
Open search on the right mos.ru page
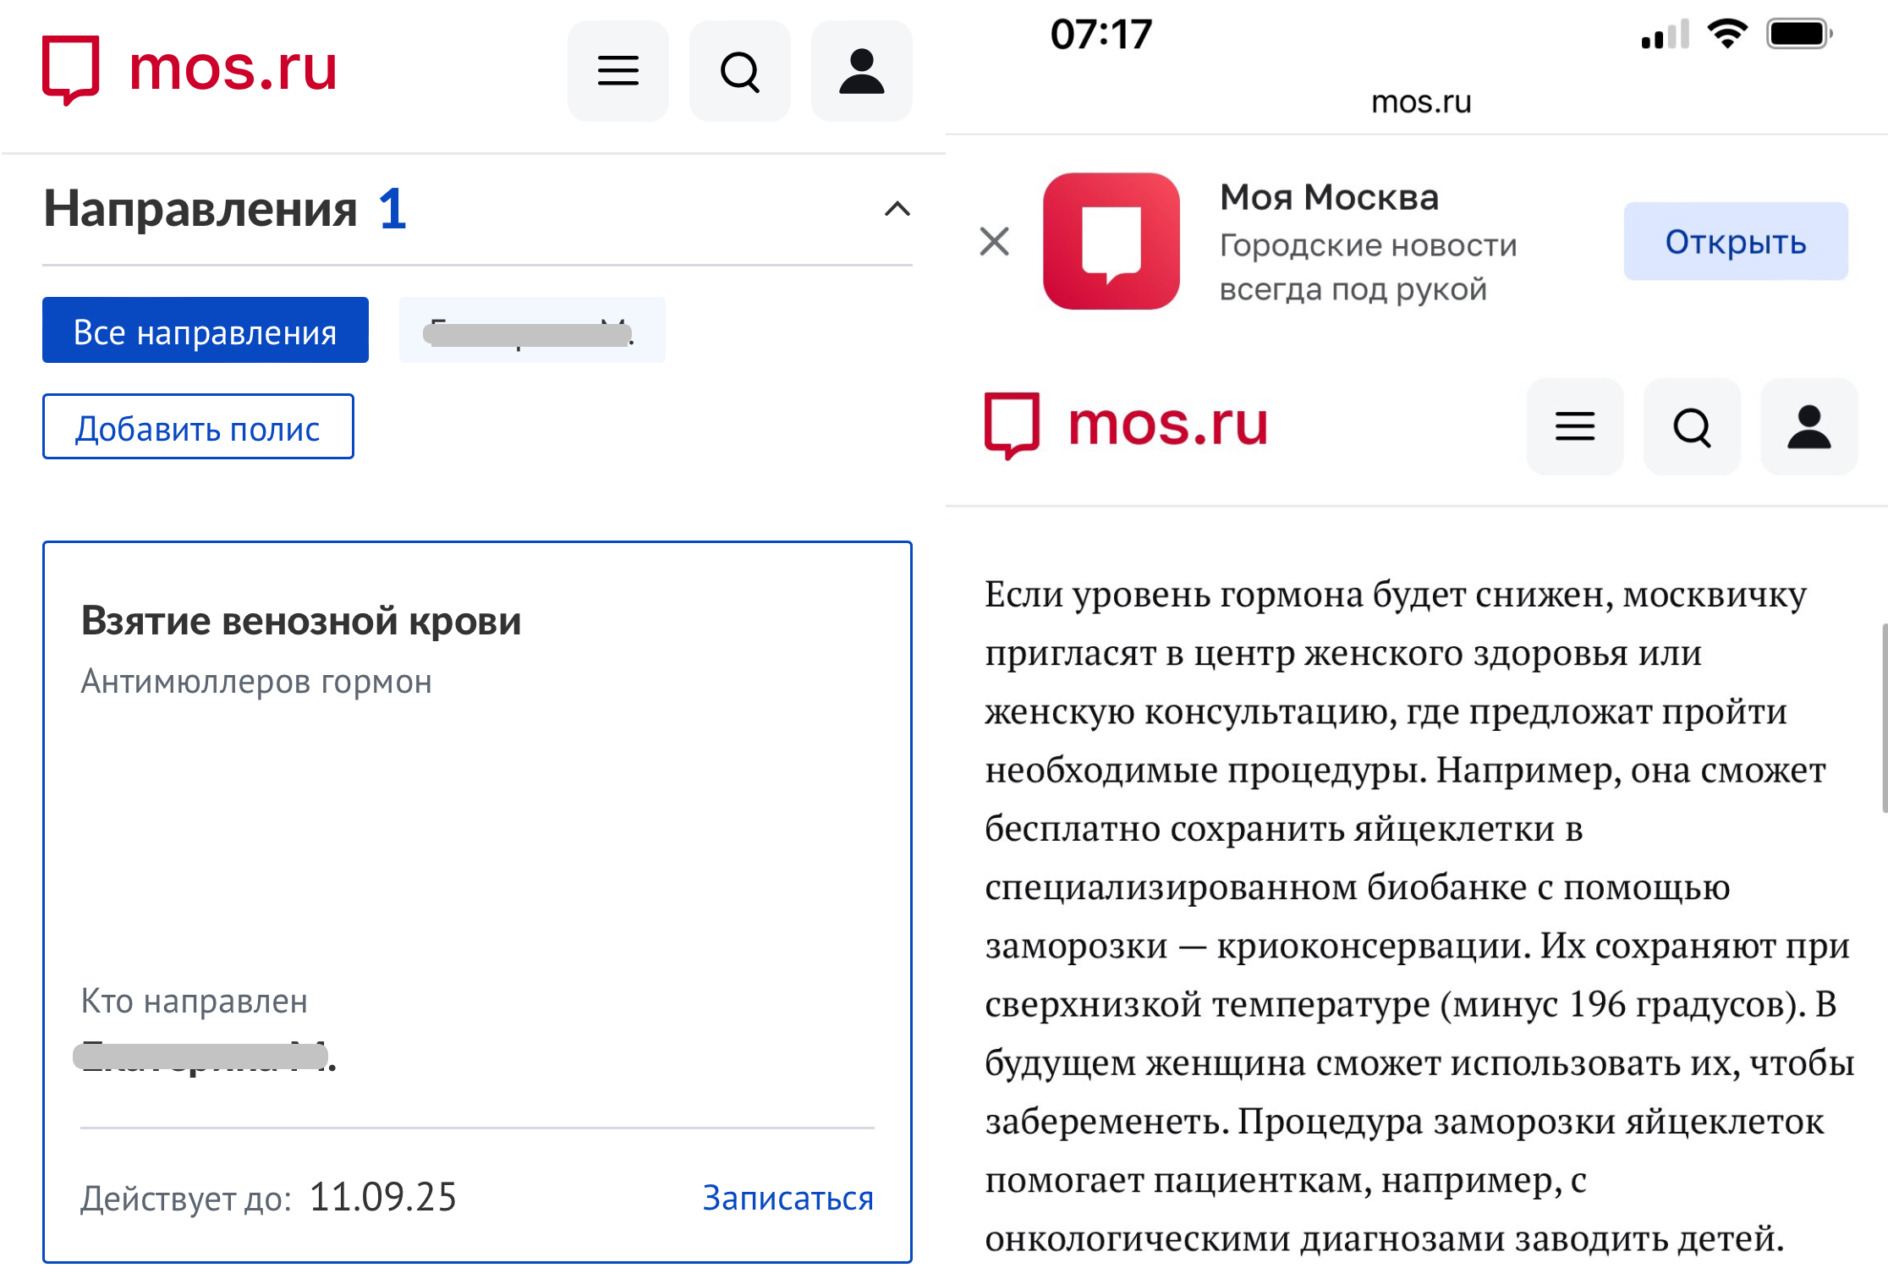(1692, 427)
